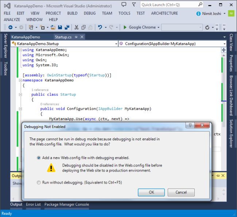Close the Debugging Not Enabled dialog
The height and width of the screenshot is (217, 237).
[x=202, y=125]
